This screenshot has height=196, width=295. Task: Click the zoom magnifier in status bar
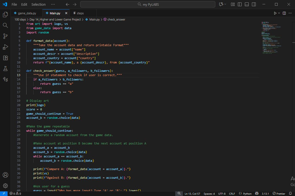tap(179, 194)
